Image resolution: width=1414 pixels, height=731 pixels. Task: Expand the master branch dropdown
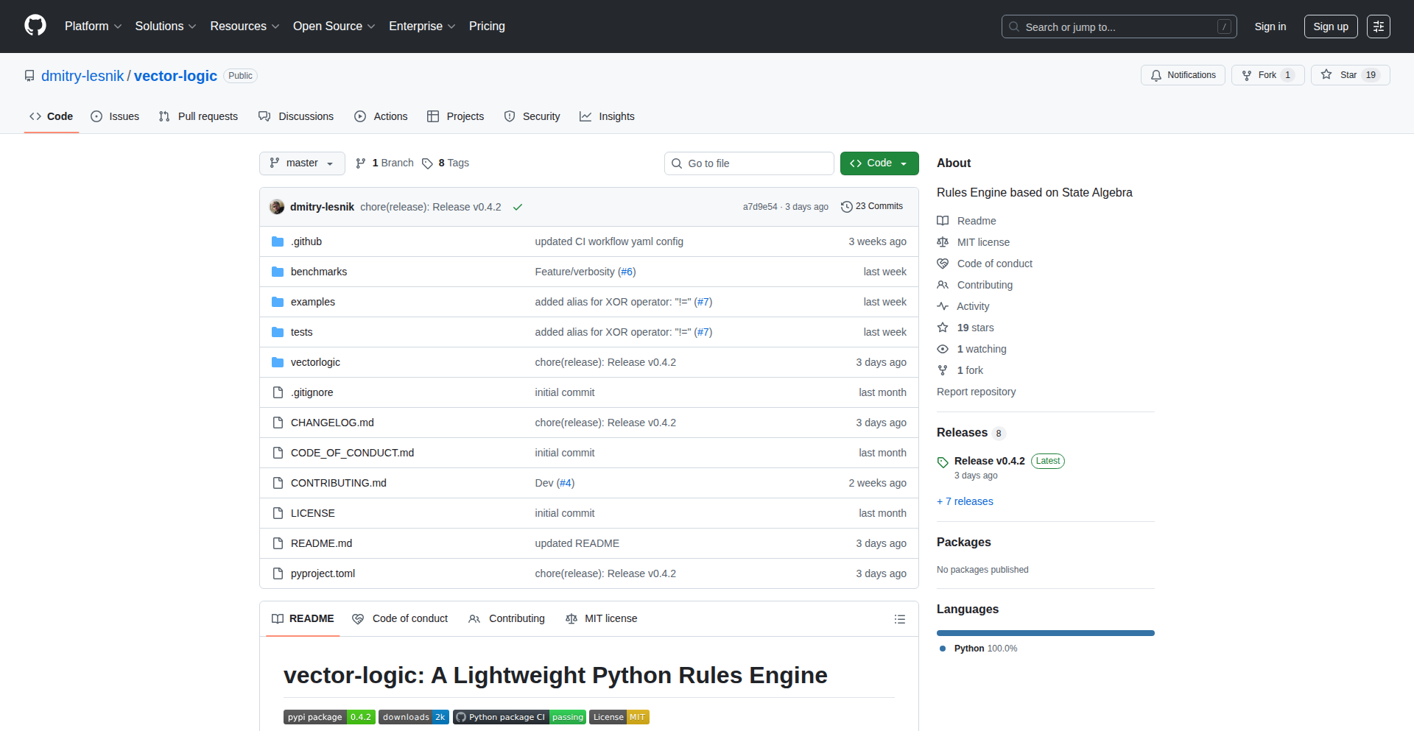pyautogui.click(x=302, y=163)
